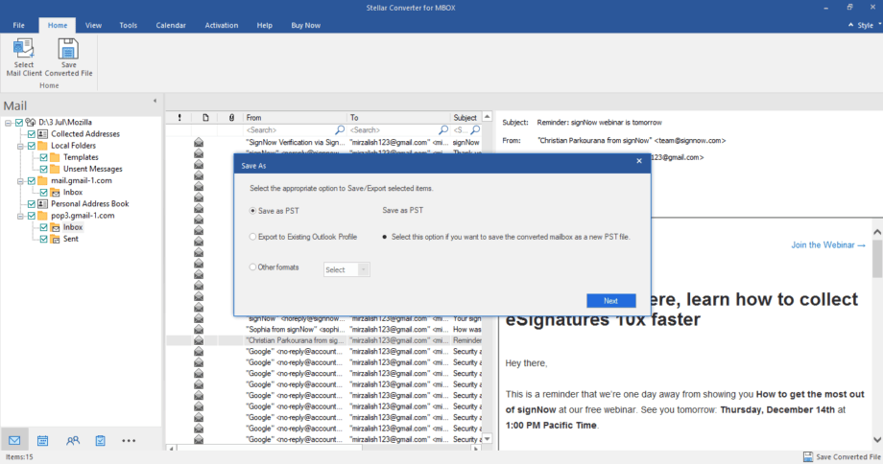Select Export to Existing Outlook Profile option
Image resolution: width=883 pixels, height=464 pixels.
pyautogui.click(x=252, y=237)
